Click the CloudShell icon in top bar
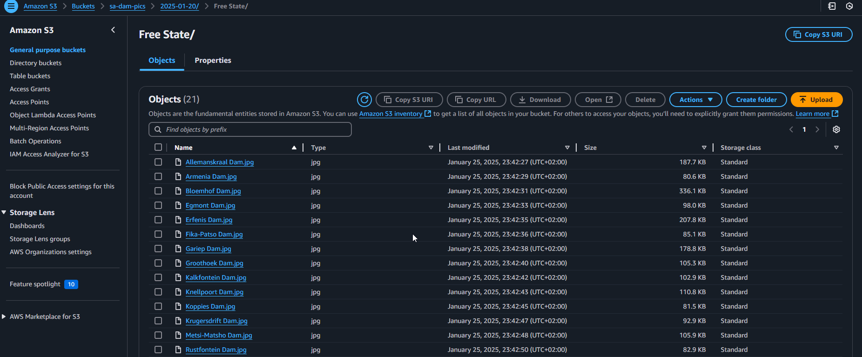Screen dimensions: 862x357 point(832,6)
